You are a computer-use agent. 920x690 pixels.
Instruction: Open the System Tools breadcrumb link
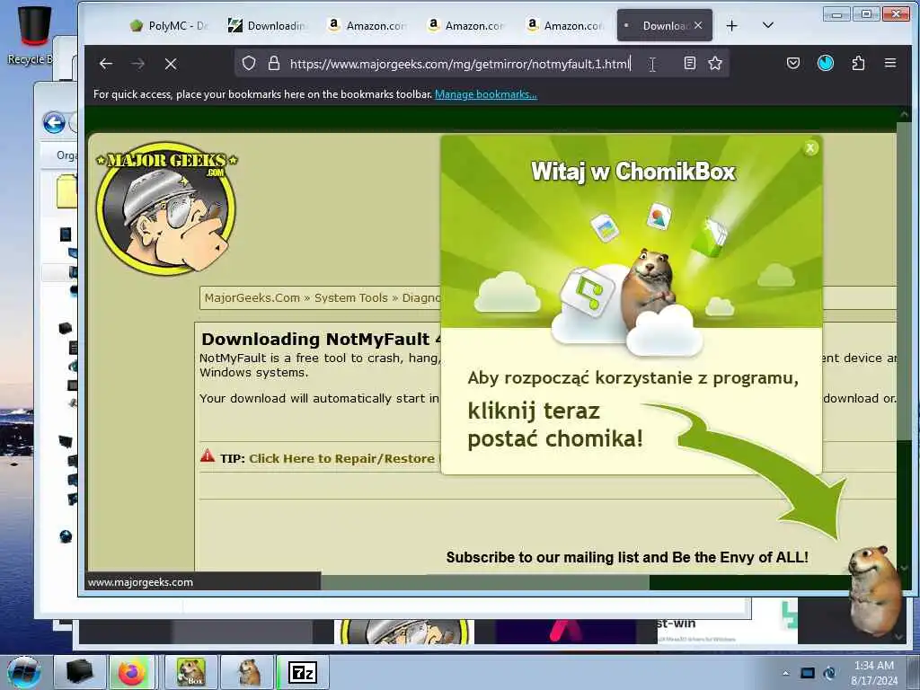point(351,298)
